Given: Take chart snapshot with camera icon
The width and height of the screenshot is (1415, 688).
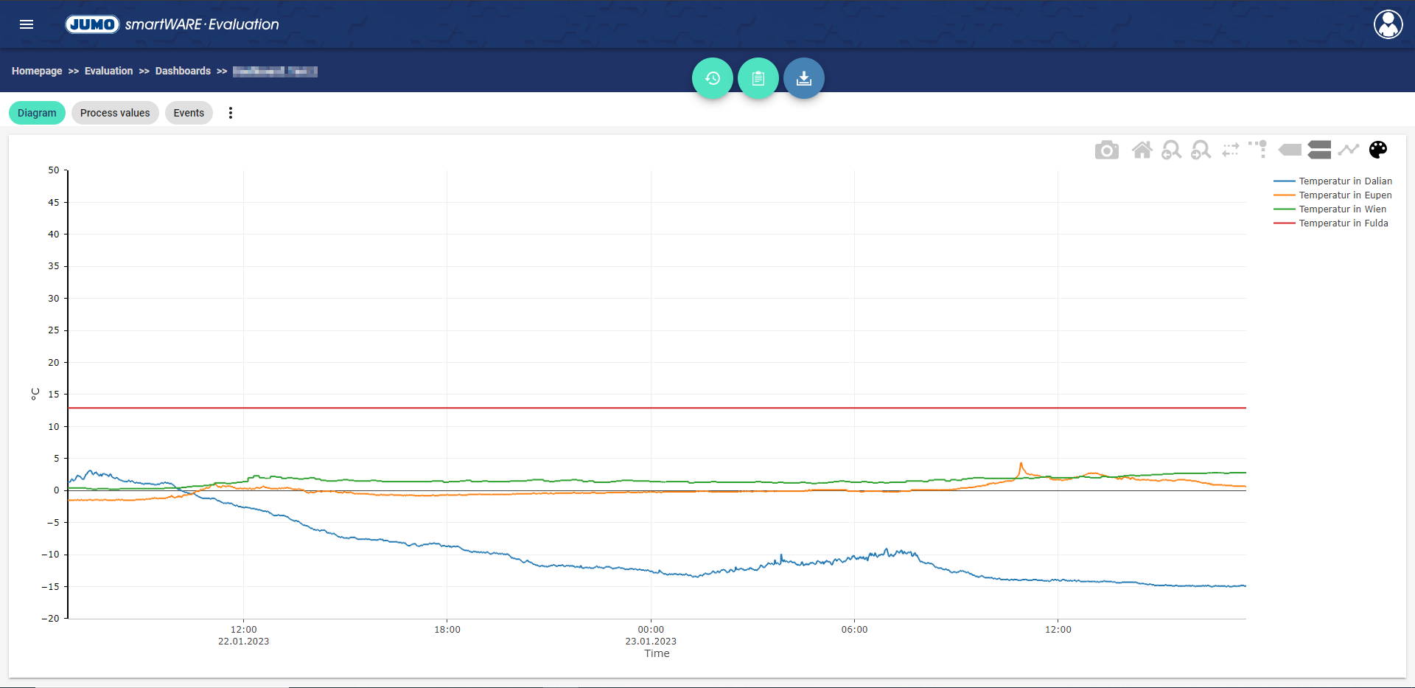Looking at the screenshot, I should pyautogui.click(x=1106, y=150).
